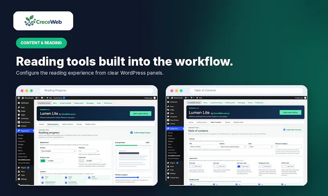
Task: Open Content and blog tab in left window
Action: click(65, 103)
